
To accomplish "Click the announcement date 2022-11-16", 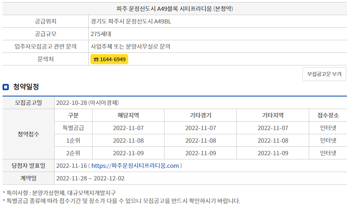I will 72,166.
